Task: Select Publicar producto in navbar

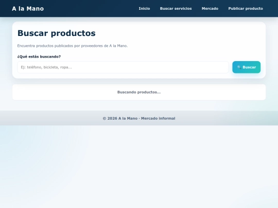Action: [x=246, y=9]
